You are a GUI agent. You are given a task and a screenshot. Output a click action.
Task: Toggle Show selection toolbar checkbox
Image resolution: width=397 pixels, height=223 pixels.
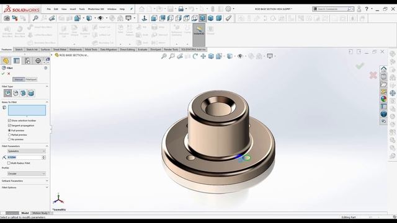pos(10,121)
